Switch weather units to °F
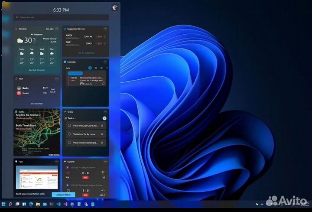Image resolution: width=312 pixels, height=212 pixels. (35, 42)
